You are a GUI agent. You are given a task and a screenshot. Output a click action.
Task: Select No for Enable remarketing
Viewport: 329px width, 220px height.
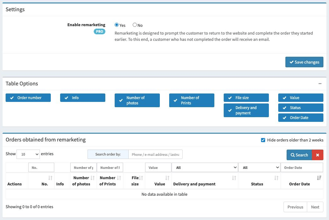(x=135, y=25)
